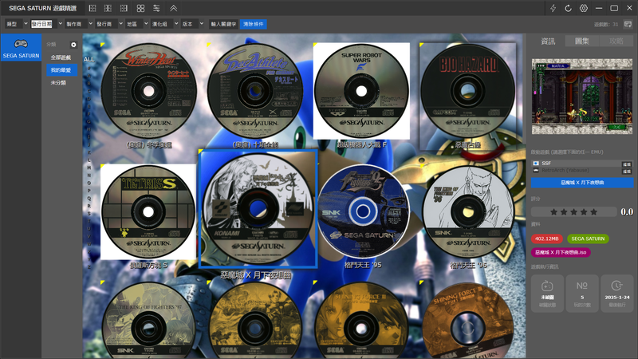Open the 漢化組 filter dropdown

coord(164,24)
